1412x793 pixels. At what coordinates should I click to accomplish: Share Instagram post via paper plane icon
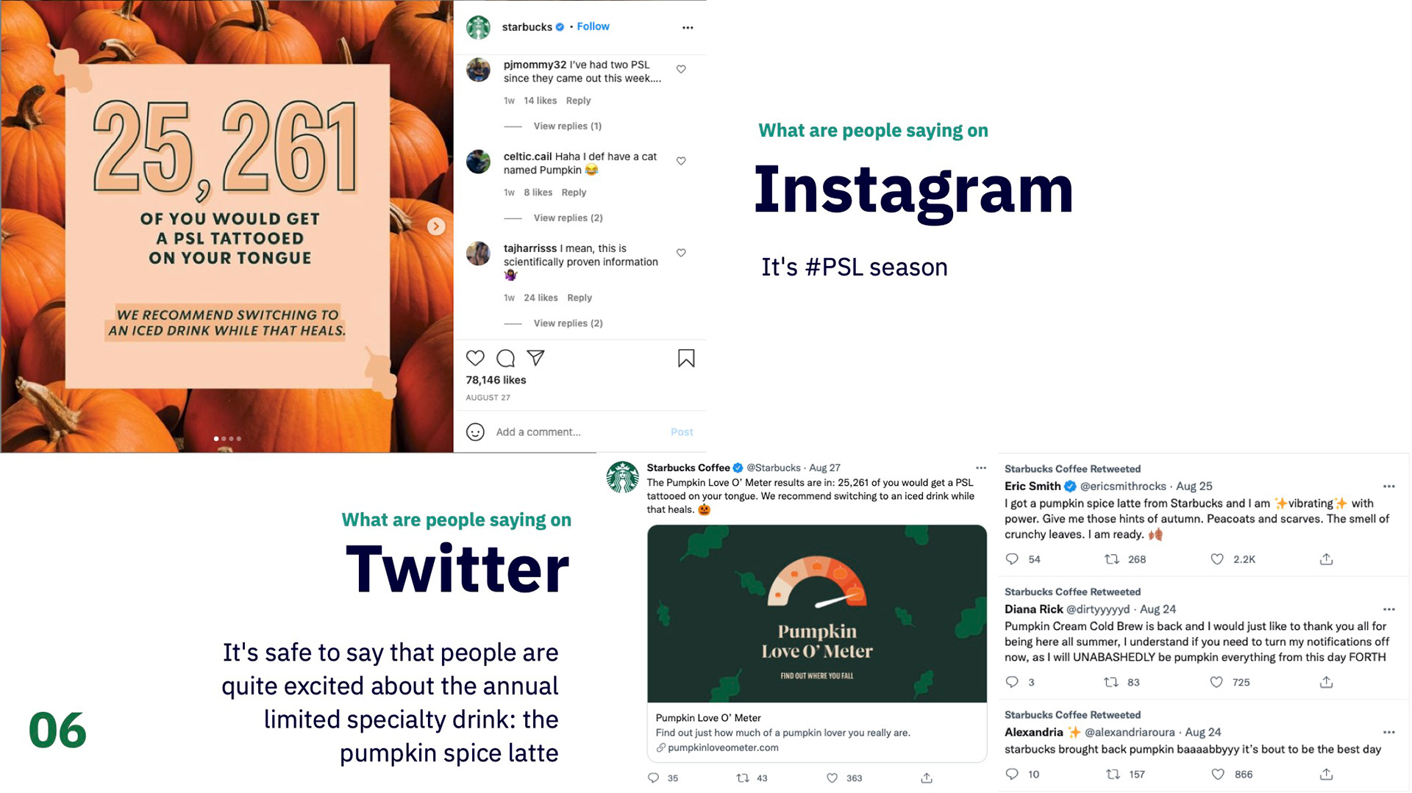[x=535, y=358]
